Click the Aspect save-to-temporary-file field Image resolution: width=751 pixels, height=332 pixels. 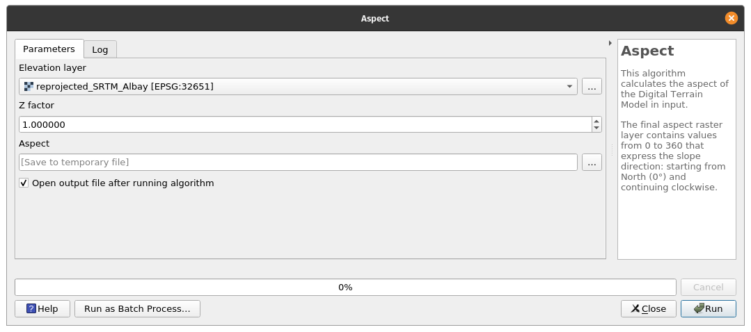tap(299, 163)
